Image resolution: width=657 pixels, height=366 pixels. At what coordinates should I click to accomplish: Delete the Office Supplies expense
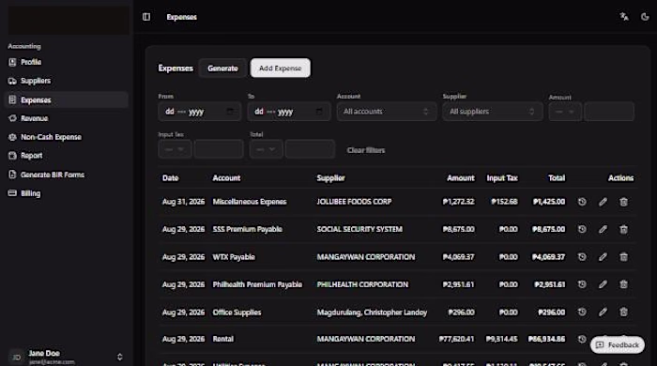[x=623, y=312]
